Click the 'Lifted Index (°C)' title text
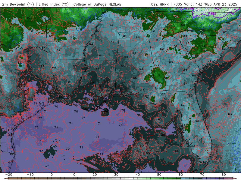 coord(54,4)
